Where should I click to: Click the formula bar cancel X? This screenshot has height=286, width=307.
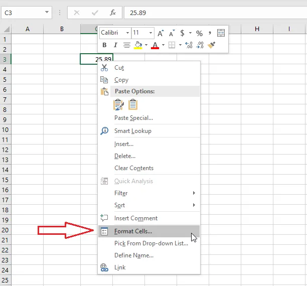point(77,13)
